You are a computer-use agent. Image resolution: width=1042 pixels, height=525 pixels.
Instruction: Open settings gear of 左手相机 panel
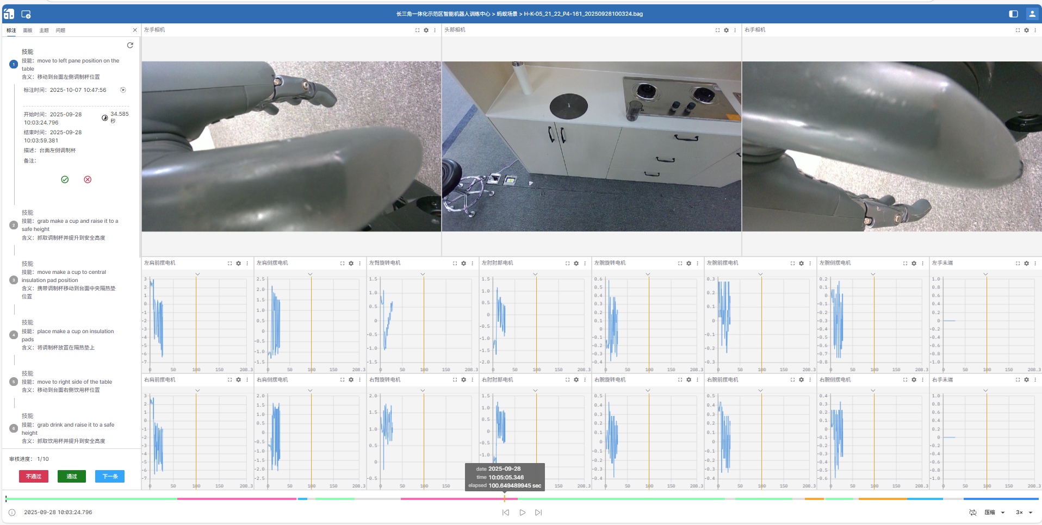point(426,30)
